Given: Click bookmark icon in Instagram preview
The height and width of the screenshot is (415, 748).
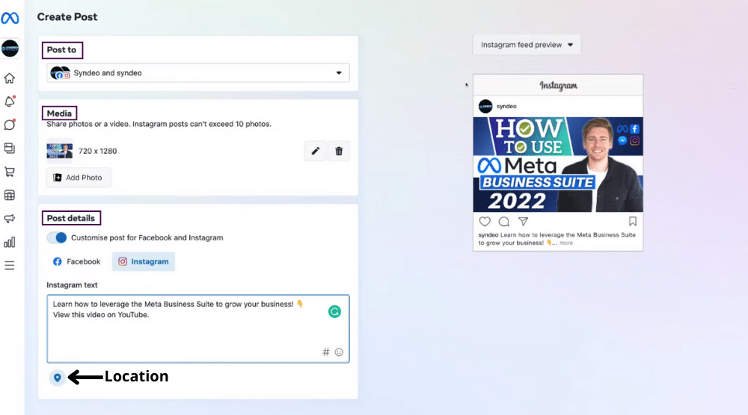Looking at the screenshot, I should [633, 221].
